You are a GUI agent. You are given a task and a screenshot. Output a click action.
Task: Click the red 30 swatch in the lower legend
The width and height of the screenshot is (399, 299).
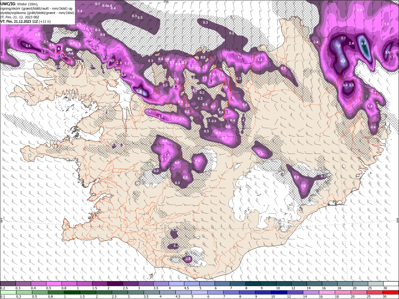391,292
